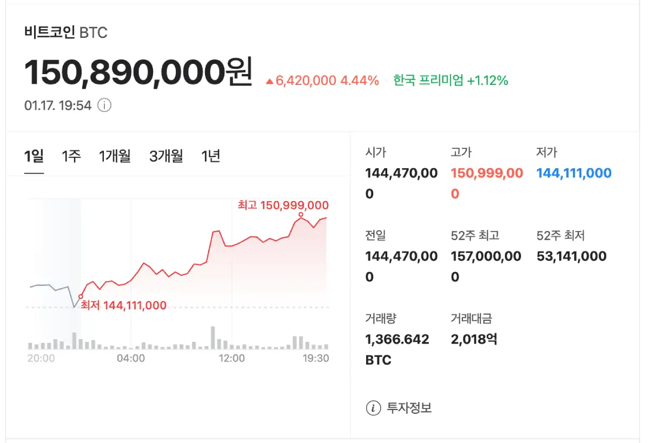The height and width of the screenshot is (443, 649).
Task: Click the 거래량 value 1,366.642 BTC
Action: 396,349
